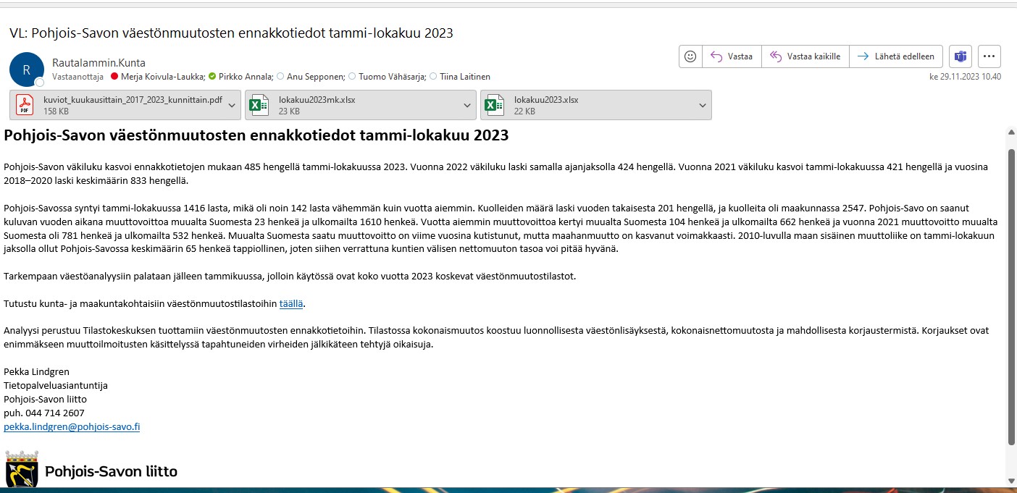Screen dimensions: 1017x493
Task: Click the emoji reaction smiley icon
Action: tap(690, 56)
